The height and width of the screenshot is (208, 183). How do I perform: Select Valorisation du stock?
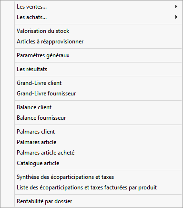pos(98,31)
